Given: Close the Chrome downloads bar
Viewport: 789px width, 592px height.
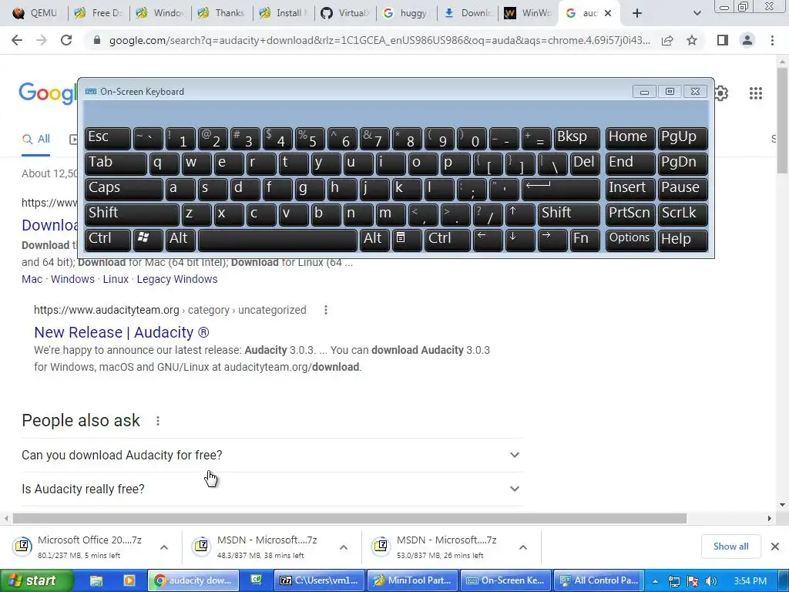Looking at the screenshot, I should click(x=775, y=547).
